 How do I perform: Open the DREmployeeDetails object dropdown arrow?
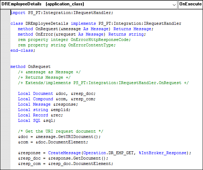pyautogui.click(x=174, y=5)
